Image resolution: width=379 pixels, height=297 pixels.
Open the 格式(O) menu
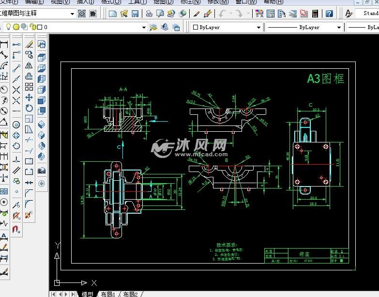pos(111,2)
